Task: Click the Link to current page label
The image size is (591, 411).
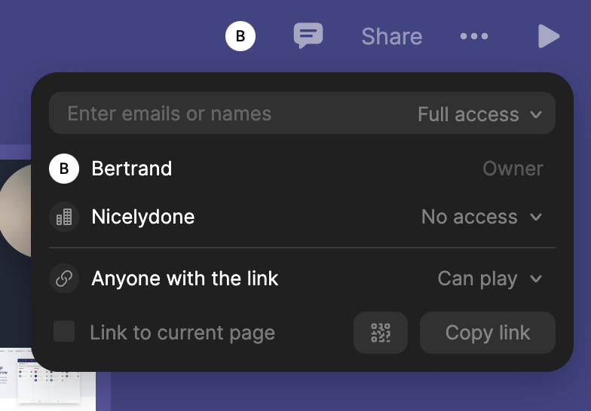Action: [182, 333]
